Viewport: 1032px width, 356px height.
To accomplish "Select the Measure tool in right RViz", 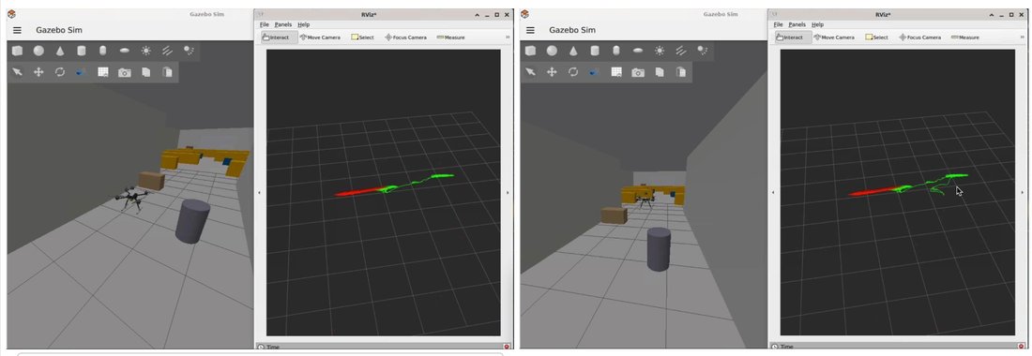I will point(965,37).
